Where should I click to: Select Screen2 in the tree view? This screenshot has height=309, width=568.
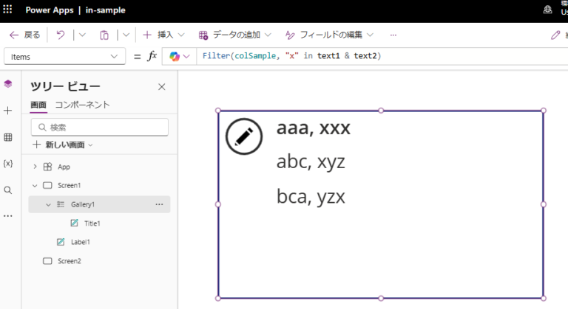[x=69, y=260]
